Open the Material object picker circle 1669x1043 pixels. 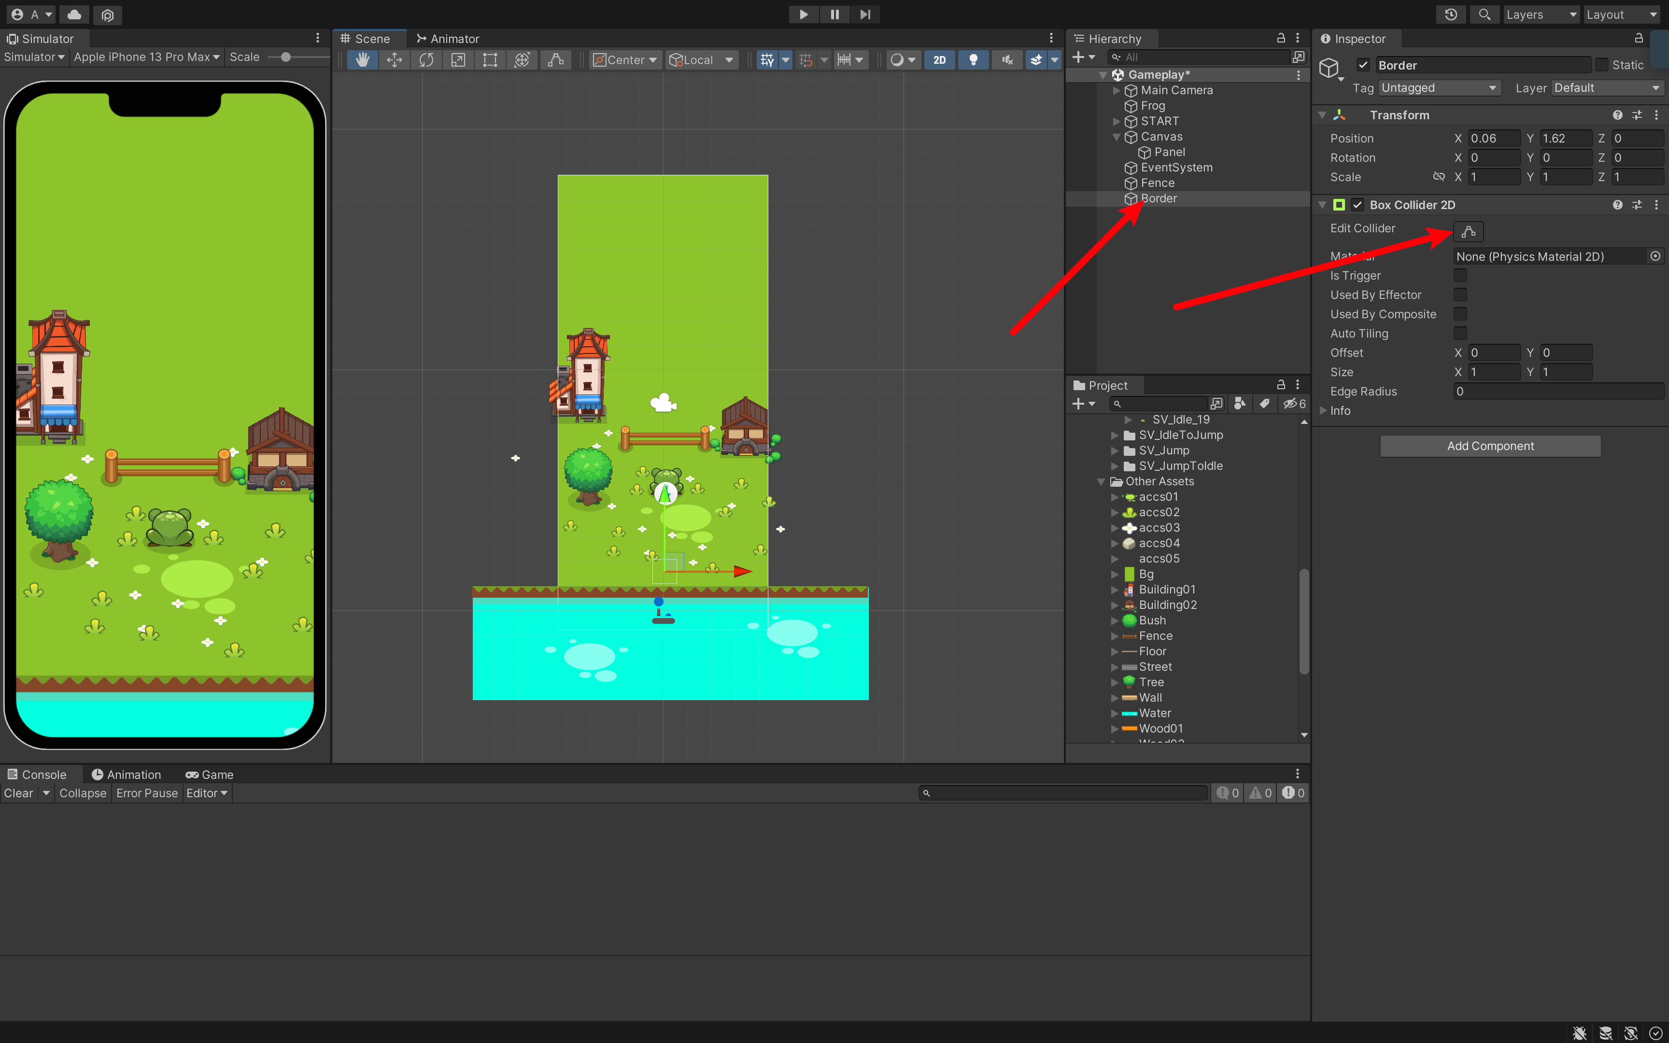(x=1655, y=256)
